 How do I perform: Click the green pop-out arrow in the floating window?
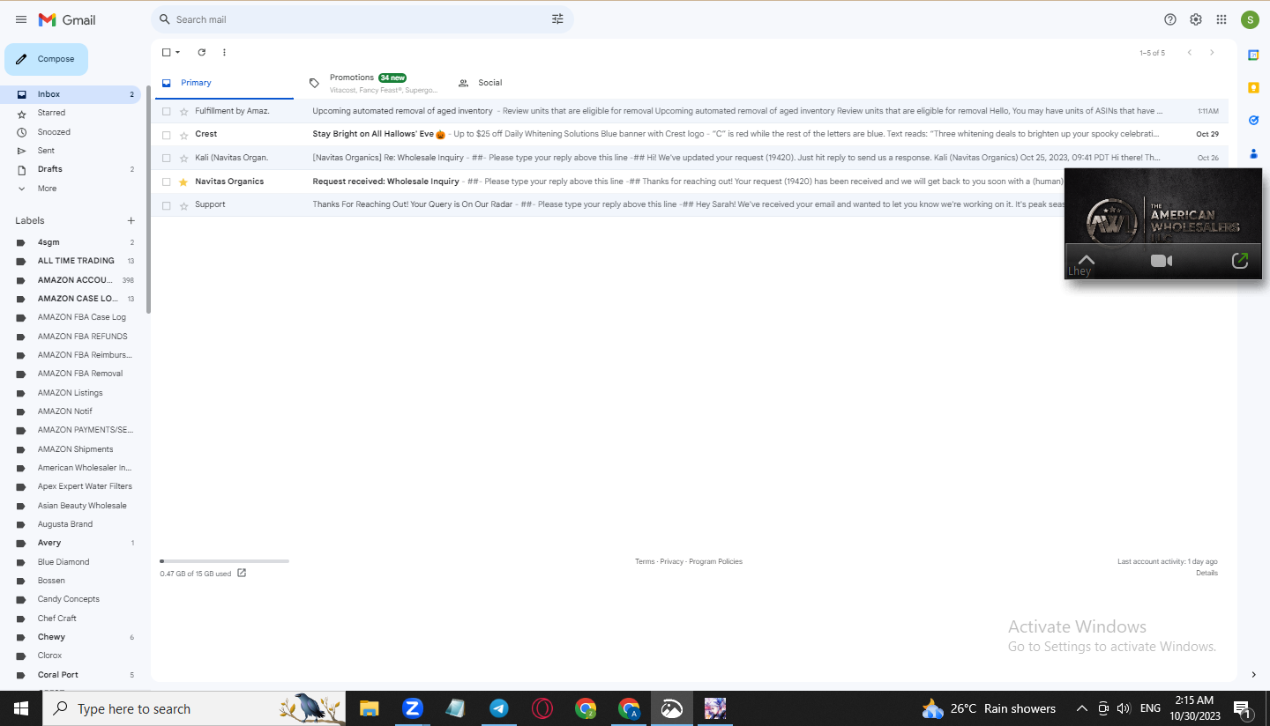click(1240, 261)
